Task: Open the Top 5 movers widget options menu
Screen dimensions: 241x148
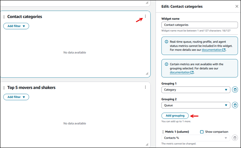Action: (145, 87)
